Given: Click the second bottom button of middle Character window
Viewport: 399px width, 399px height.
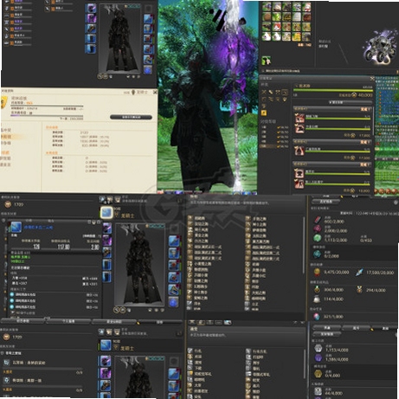Looking at the screenshot, I should (68, 321).
